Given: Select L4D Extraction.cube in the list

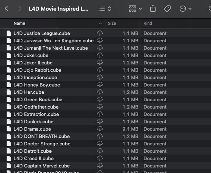Looking at the screenshot, I should tap(36, 114).
